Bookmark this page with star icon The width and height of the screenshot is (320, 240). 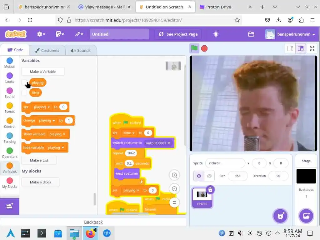point(237,20)
